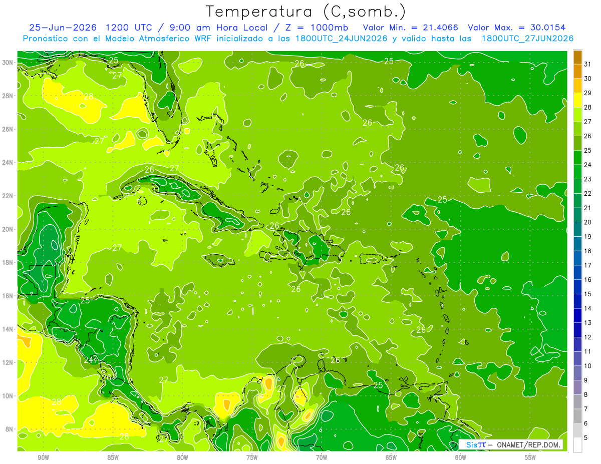Pick the yellow legend swatch between 28 and 29
The width and height of the screenshot is (601, 464).
pos(578,100)
